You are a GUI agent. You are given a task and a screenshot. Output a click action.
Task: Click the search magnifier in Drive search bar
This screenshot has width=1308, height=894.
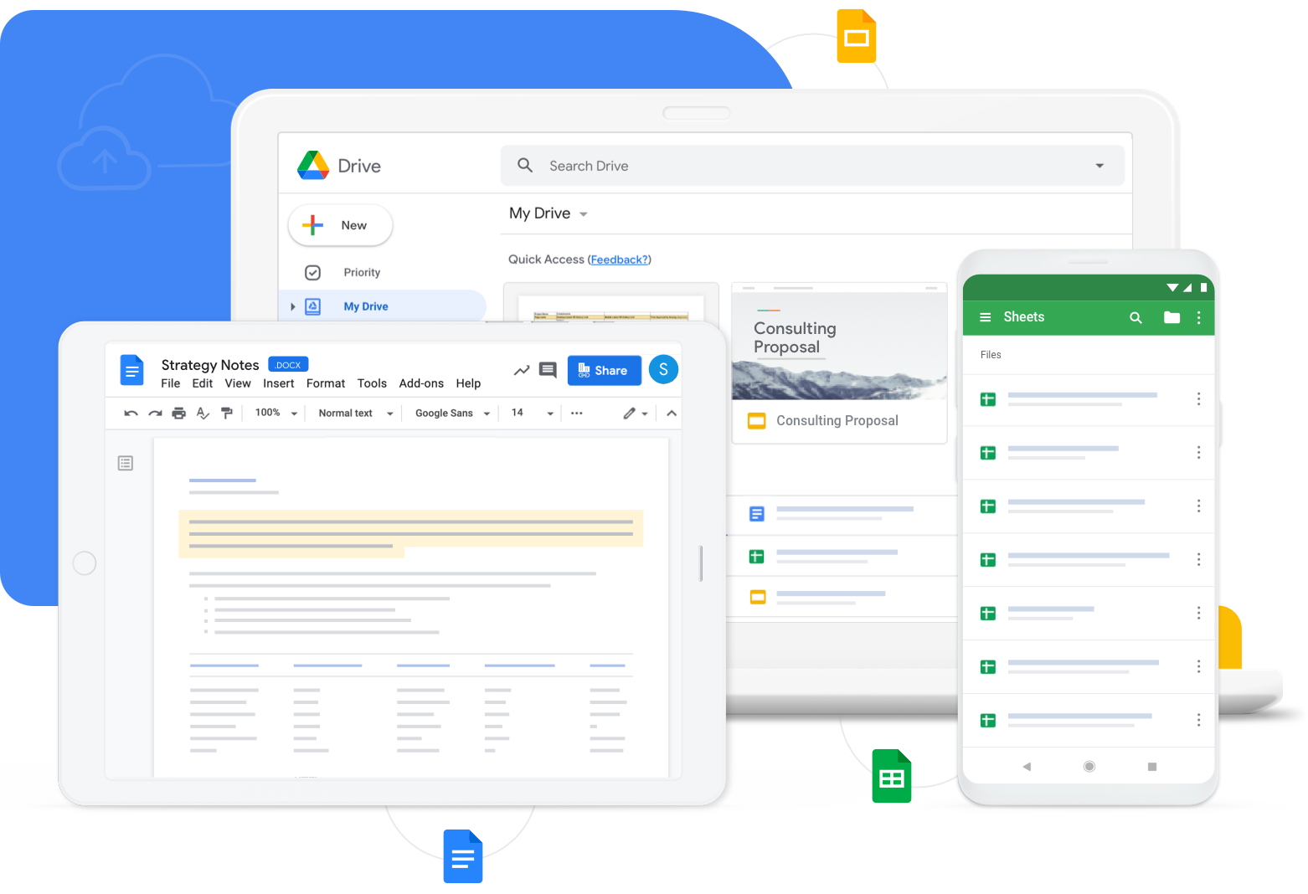tap(525, 165)
